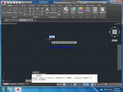The height and width of the screenshot is (92, 123).
Task: Click the Customization menu icon in status bar
Action: click(120, 85)
